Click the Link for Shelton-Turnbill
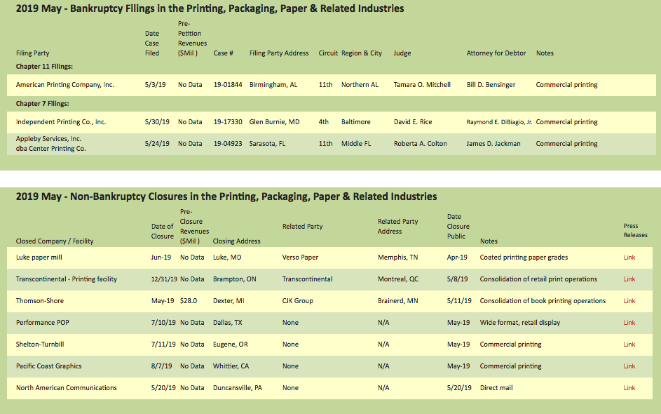 tap(629, 345)
